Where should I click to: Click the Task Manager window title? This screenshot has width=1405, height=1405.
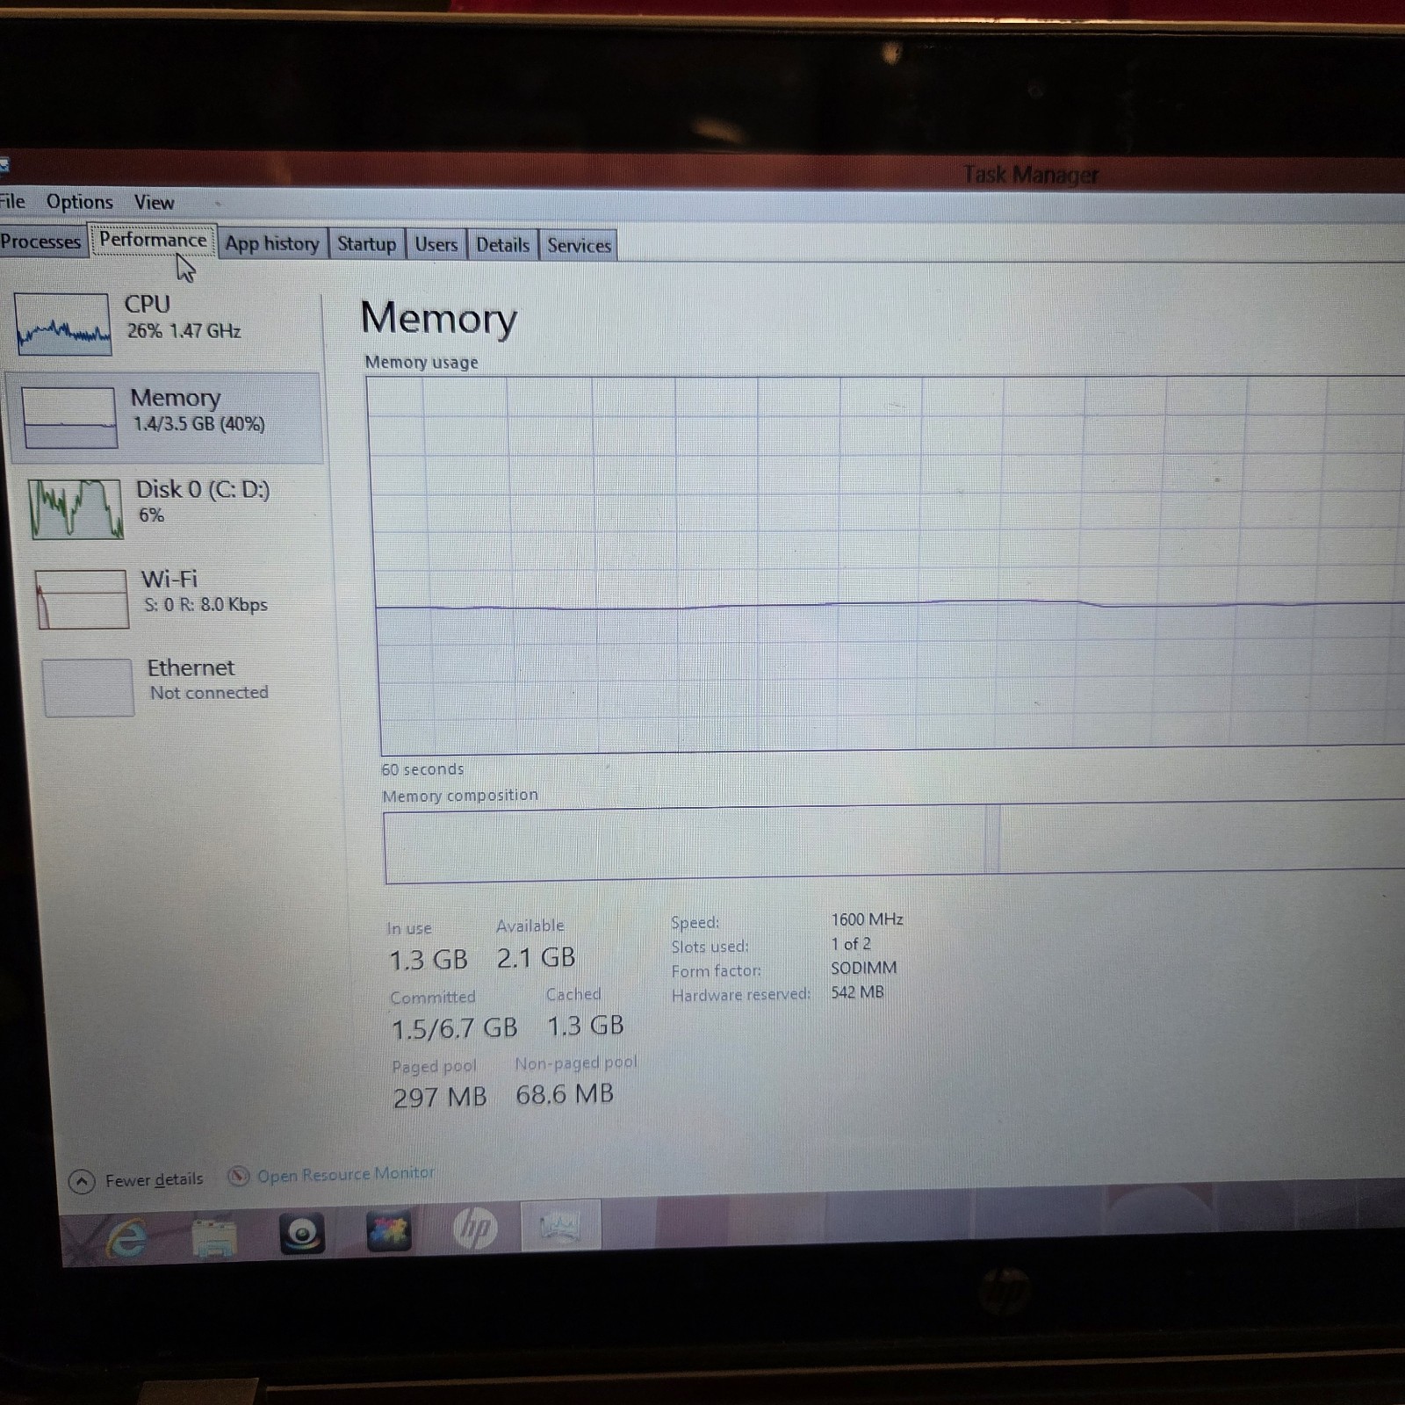[1030, 175]
